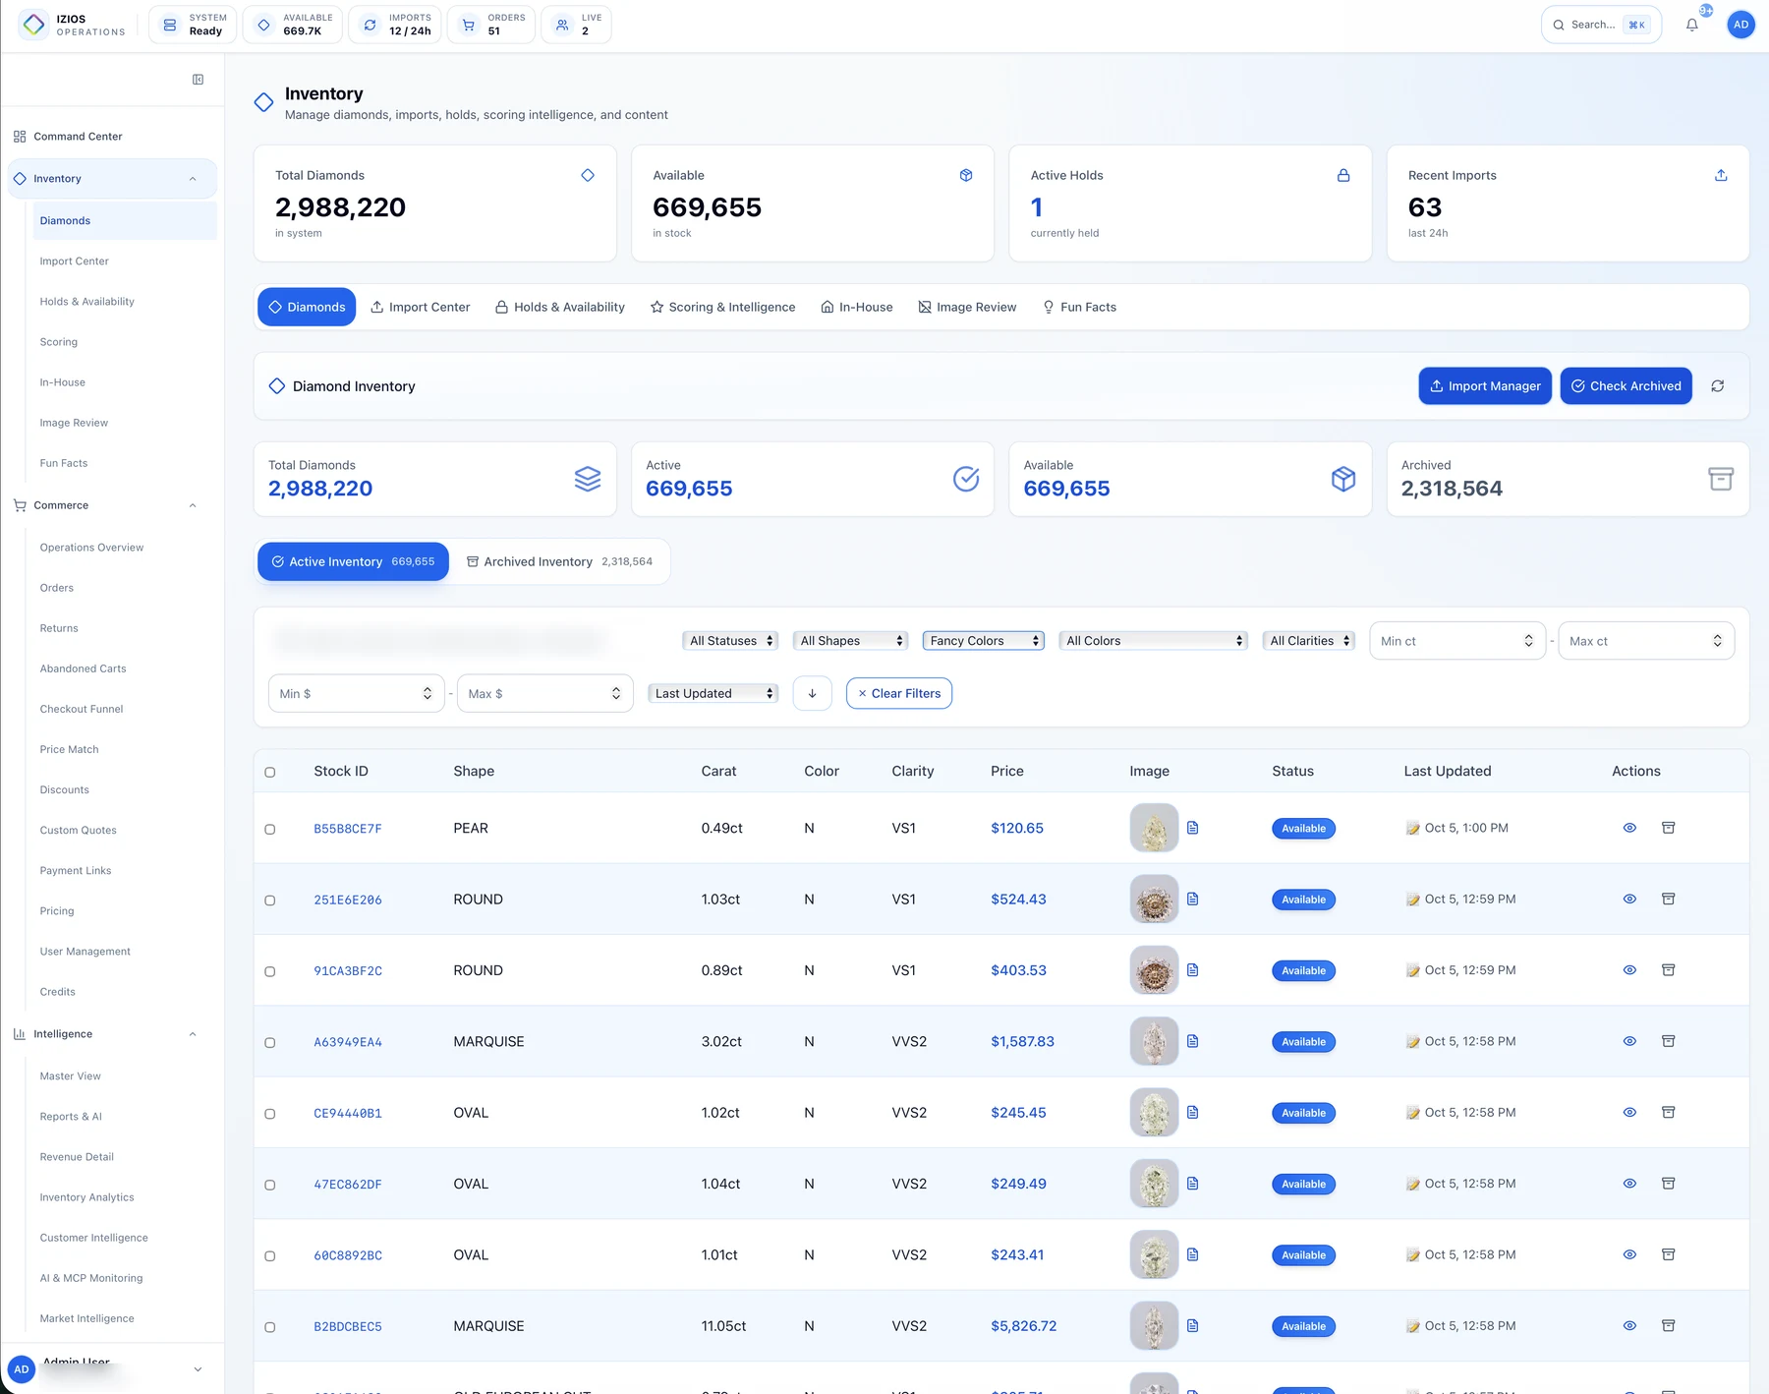
Task: View details eye icon for 91CA3BF2C
Action: (1629, 970)
